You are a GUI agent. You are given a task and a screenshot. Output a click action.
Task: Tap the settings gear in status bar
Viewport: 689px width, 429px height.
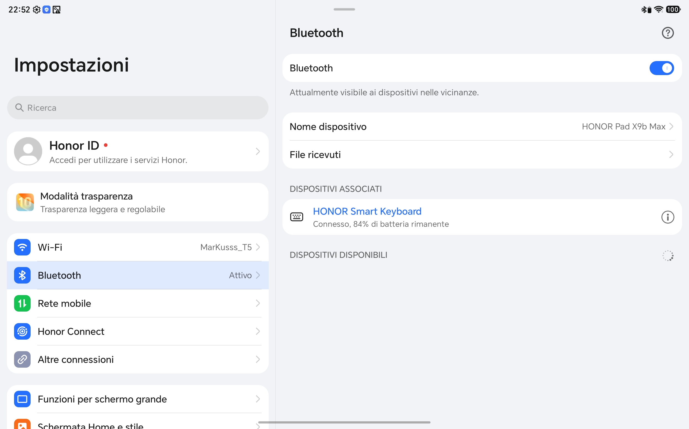[36, 10]
